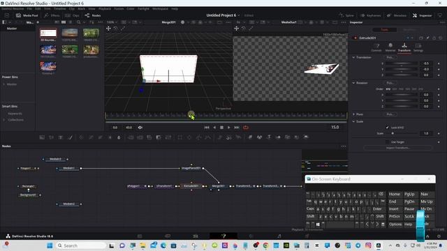Click the Translation Pick button
This screenshot has height=251, width=447.
click(390, 57)
